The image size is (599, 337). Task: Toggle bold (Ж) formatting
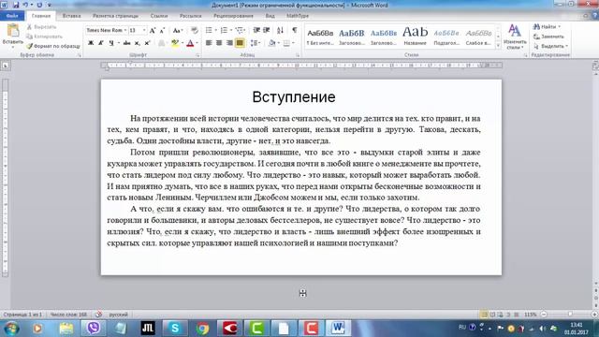(91, 43)
